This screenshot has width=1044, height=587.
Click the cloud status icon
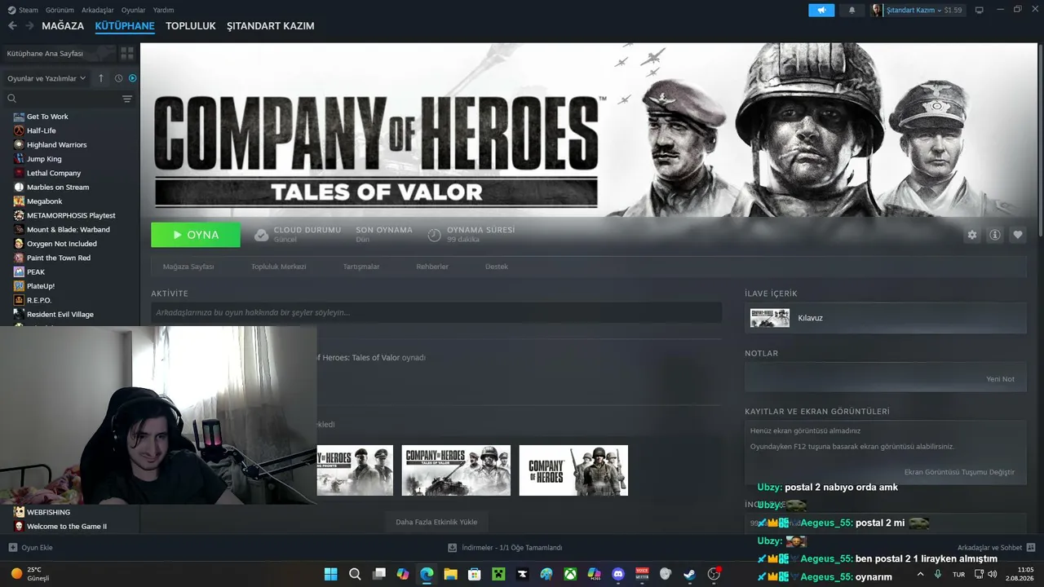click(x=261, y=235)
